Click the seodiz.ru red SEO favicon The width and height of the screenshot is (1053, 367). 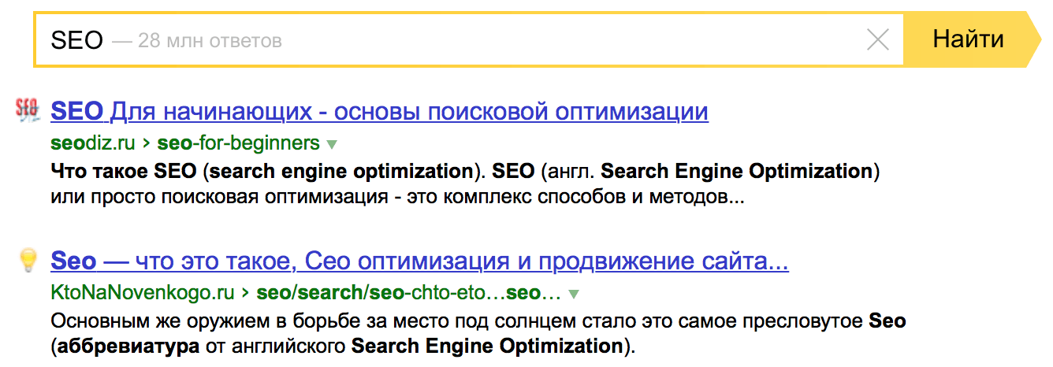coord(28,110)
